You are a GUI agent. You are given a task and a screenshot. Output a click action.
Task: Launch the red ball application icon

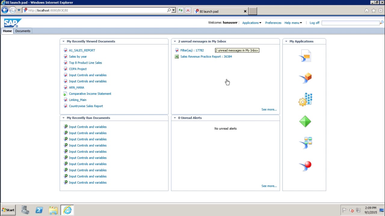[305, 166]
